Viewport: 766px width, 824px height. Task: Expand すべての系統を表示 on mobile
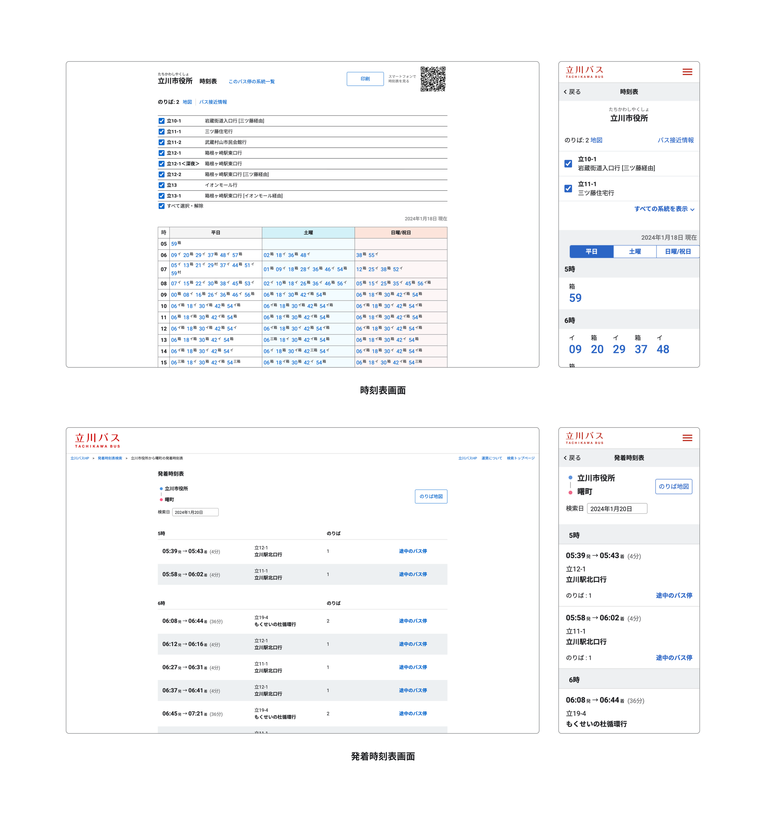click(x=664, y=209)
